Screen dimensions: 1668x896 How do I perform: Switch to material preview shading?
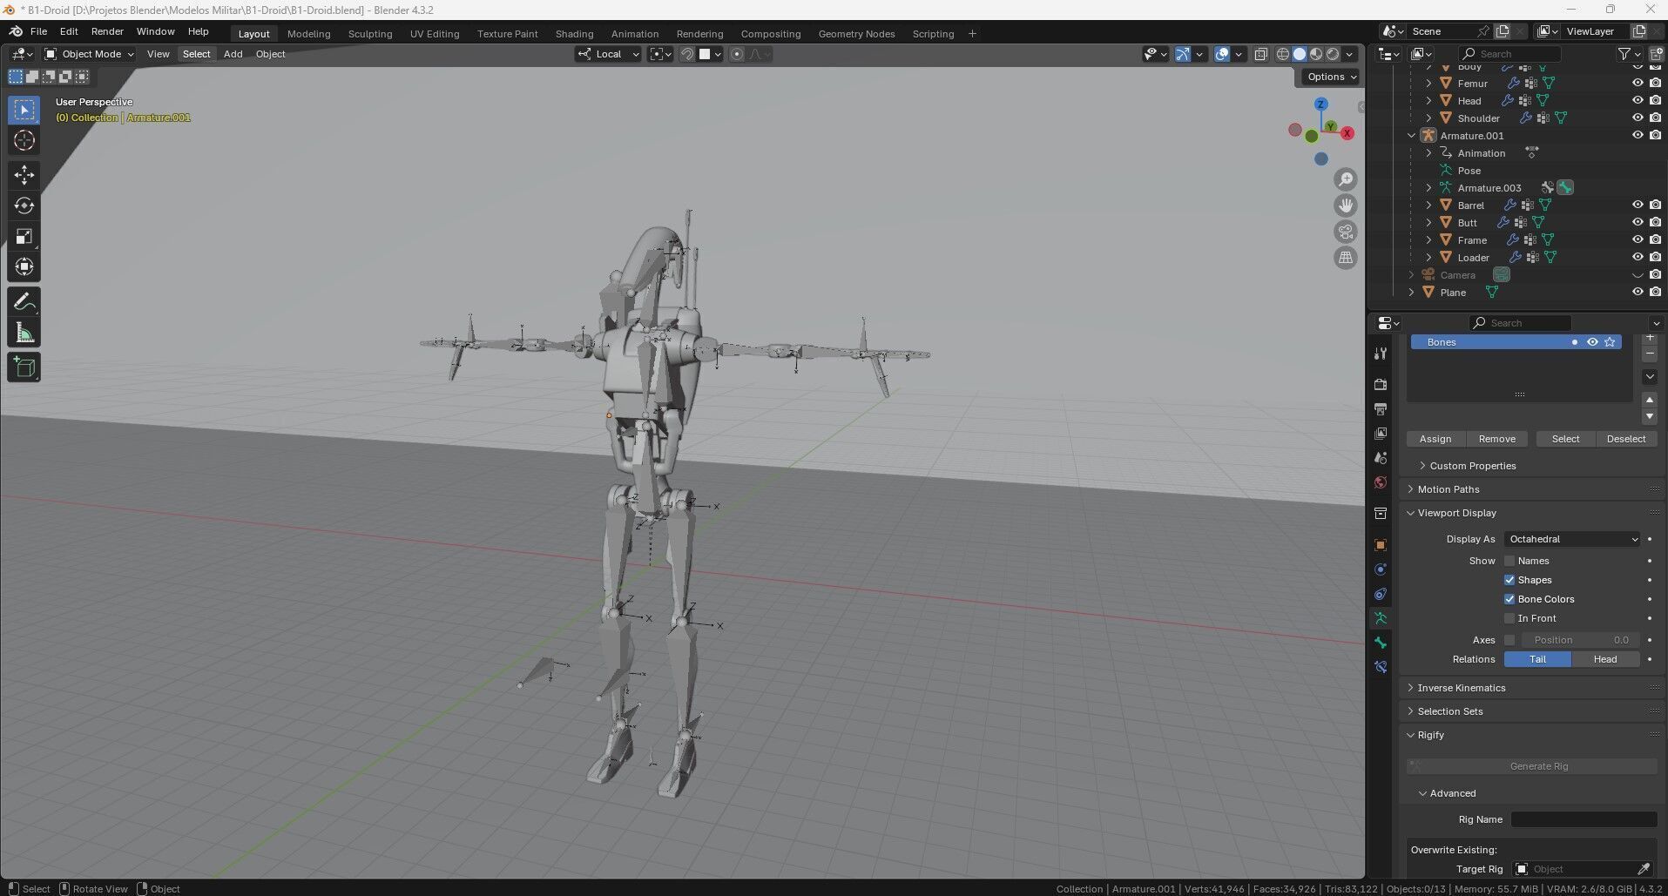pyautogui.click(x=1316, y=54)
